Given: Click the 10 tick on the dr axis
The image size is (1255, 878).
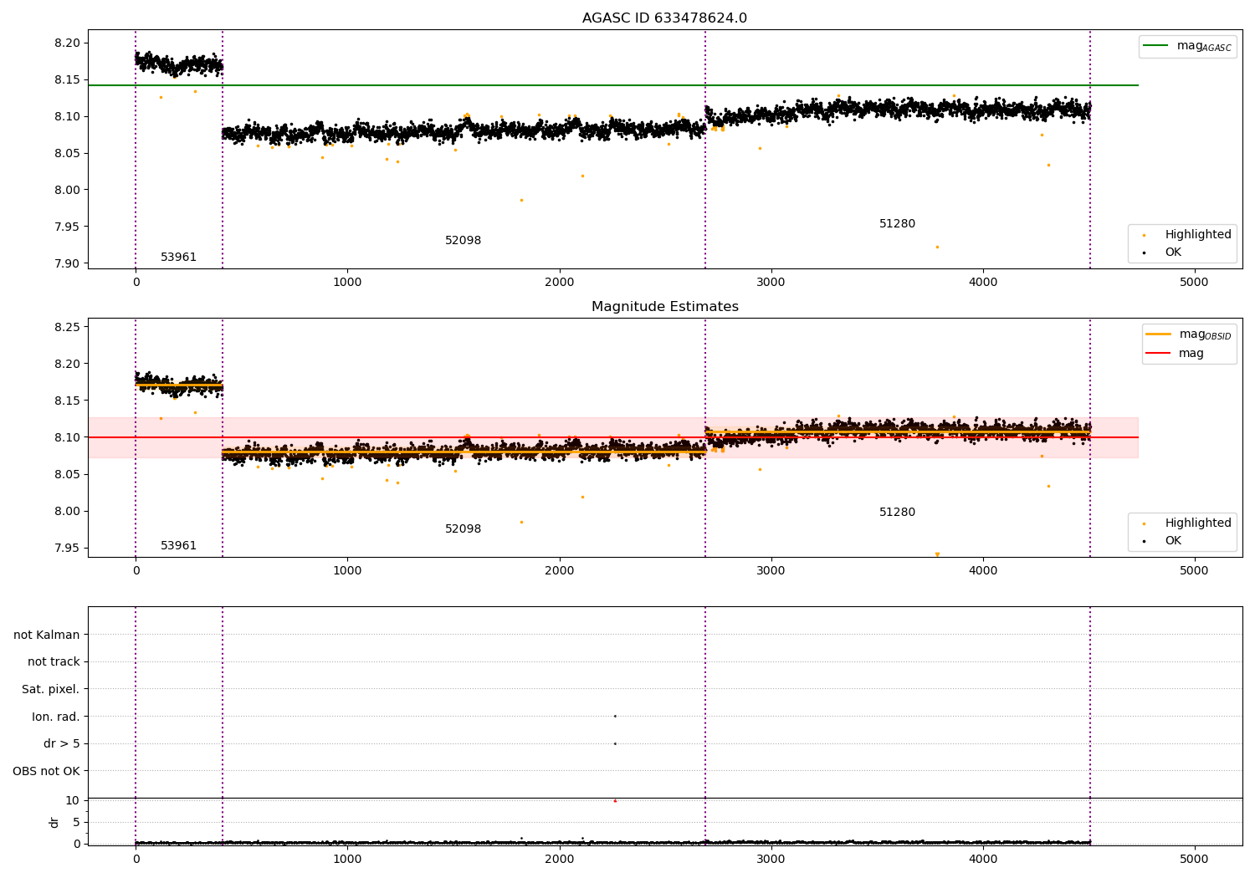Looking at the screenshot, I should [x=73, y=800].
